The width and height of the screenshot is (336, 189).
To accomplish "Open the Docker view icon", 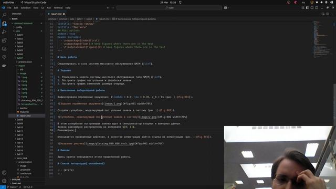I will coord(4,66).
